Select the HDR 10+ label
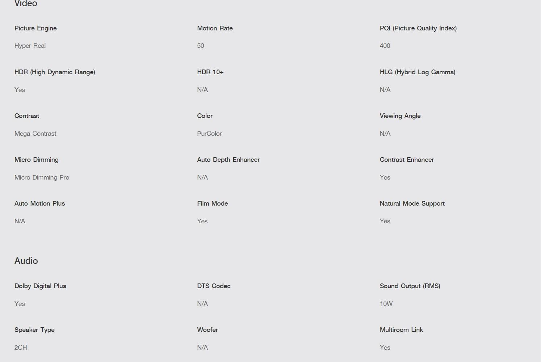This screenshot has height=362, width=541. (210, 72)
